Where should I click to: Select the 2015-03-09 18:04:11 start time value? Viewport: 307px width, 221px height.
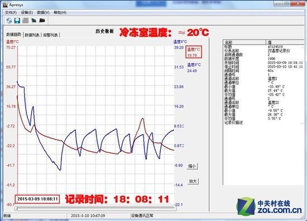pyautogui.click(x=285, y=63)
